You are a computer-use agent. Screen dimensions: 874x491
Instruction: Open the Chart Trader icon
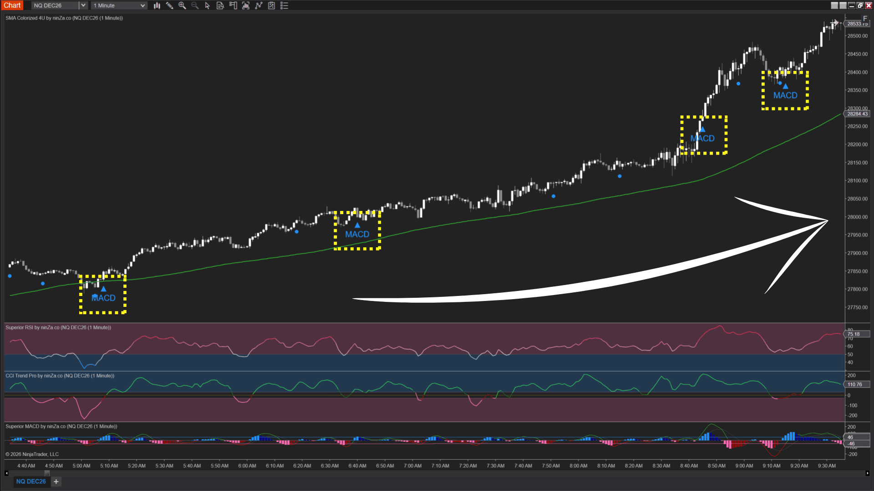tap(233, 5)
